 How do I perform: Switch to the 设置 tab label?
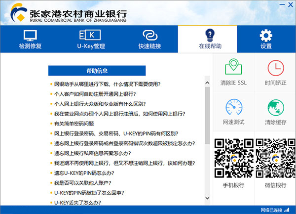point(266,46)
